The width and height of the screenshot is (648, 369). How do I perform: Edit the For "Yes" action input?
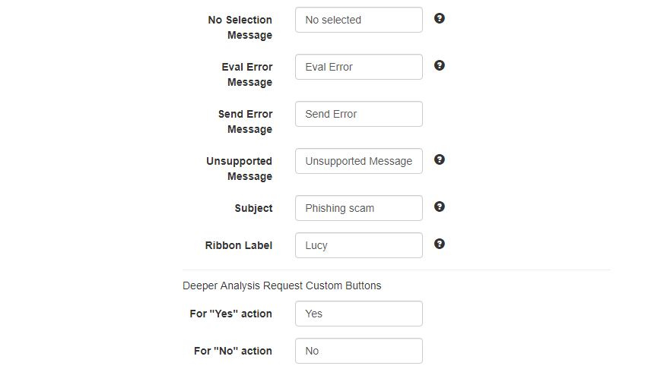pyautogui.click(x=359, y=314)
